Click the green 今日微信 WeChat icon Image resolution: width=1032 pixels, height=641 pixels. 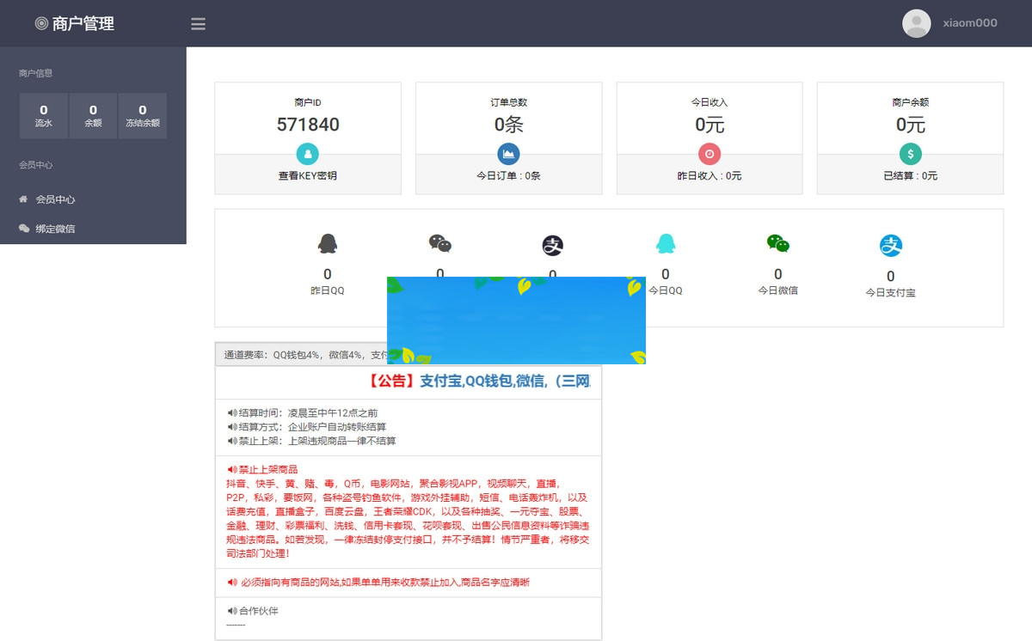[x=777, y=244]
